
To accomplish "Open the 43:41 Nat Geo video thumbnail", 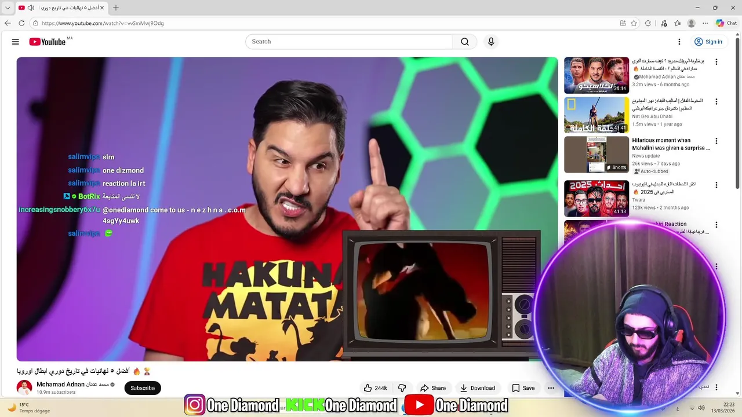I will coord(596,115).
